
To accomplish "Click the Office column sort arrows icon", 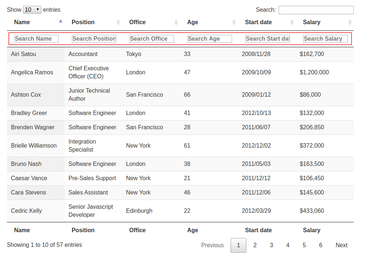I will 176,22.
